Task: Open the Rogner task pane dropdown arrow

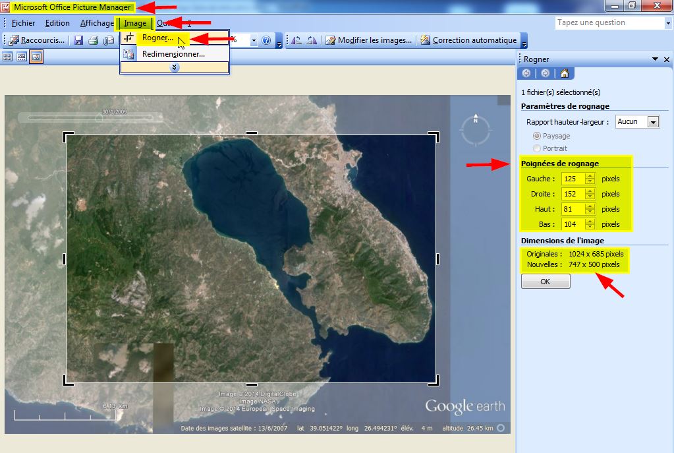Action: tap(655, 59)
